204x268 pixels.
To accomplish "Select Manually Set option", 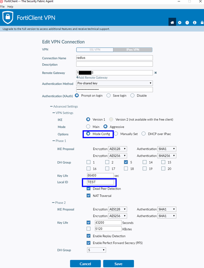I will 116,134.
